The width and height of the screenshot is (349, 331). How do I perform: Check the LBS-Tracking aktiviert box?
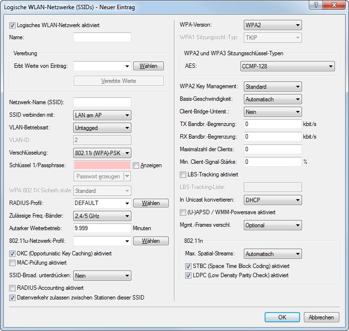tap(183, 174)
